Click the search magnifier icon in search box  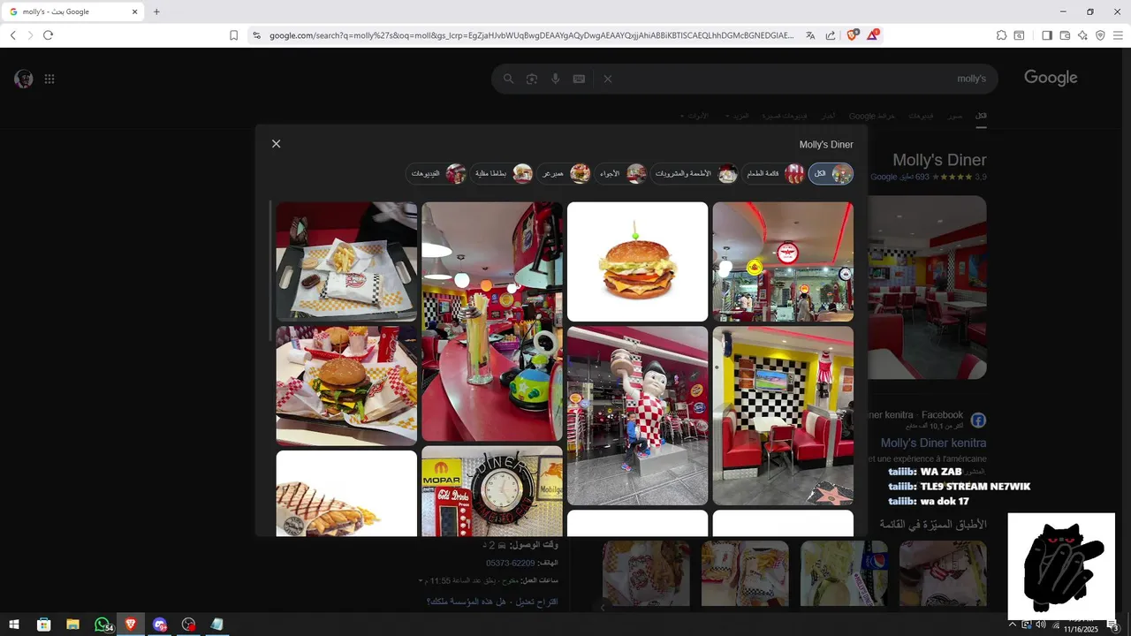tap(508, 79)
